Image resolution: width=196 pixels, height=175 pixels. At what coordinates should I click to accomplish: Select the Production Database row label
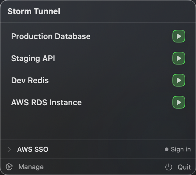pos(51,36)
